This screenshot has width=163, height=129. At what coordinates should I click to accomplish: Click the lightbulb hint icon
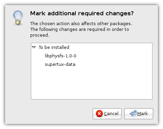tap(18, 18)
